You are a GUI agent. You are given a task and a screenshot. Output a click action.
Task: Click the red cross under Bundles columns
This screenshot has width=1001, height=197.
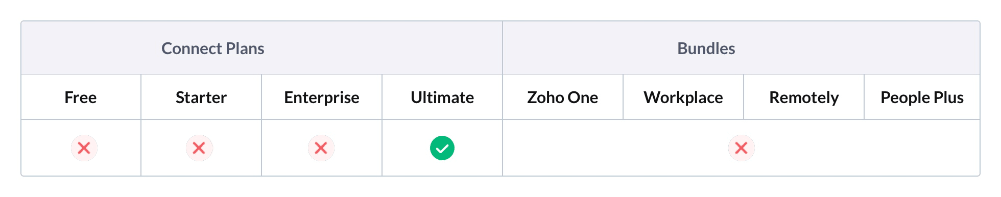(742, 148)
